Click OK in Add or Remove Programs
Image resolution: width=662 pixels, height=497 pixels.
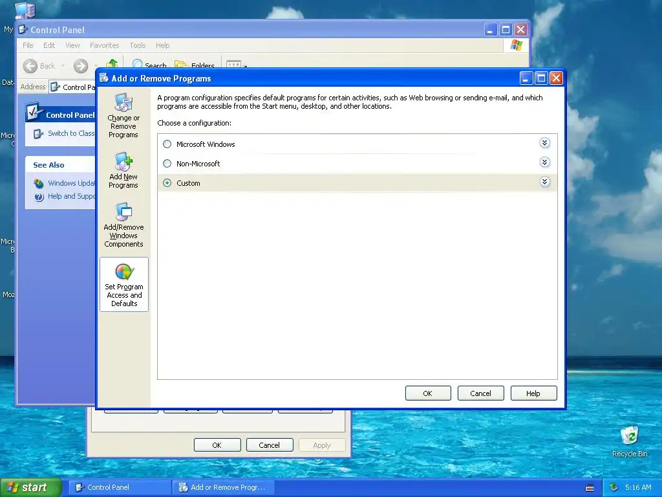pyautogui.click(x=428, y=393)
